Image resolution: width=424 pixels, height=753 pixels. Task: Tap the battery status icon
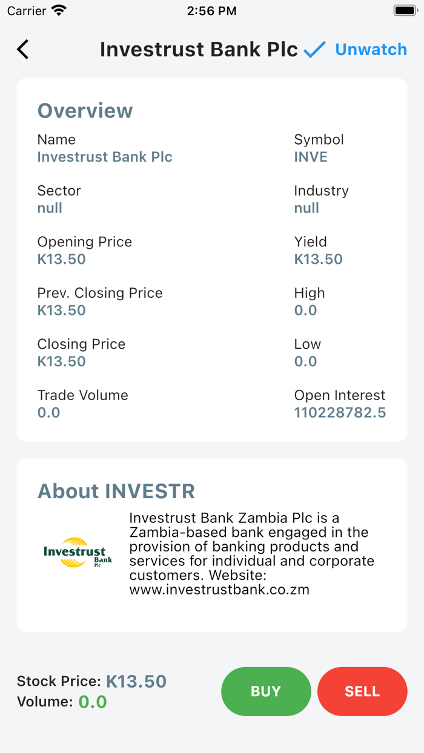pyautogui.click(x=404, y=11)
